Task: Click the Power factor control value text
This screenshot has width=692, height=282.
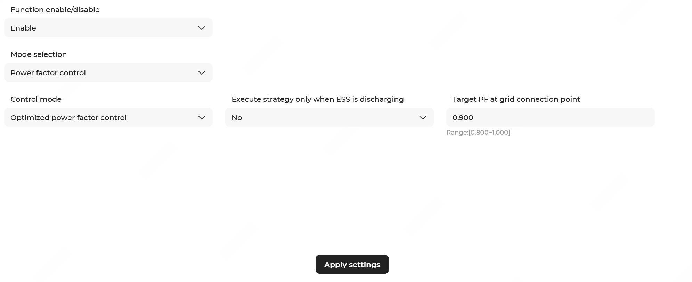Action: click(48, 73)
